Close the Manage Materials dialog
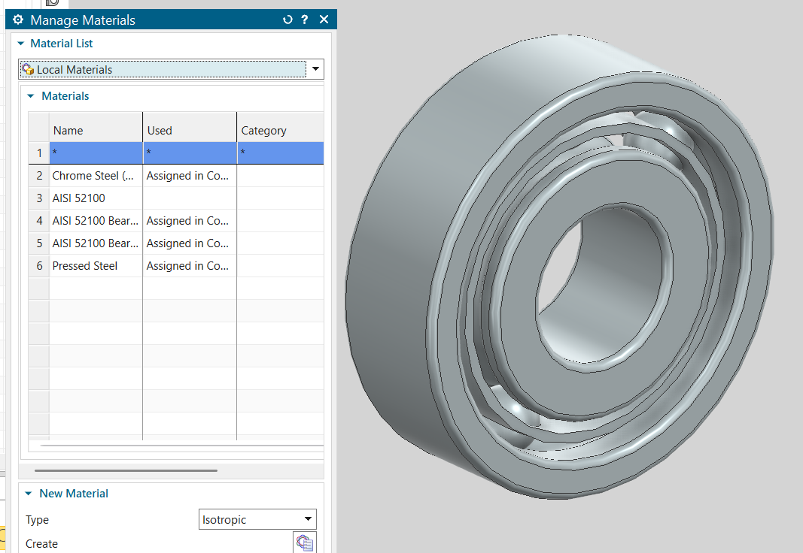803x553 pixels. click(324, 20)
